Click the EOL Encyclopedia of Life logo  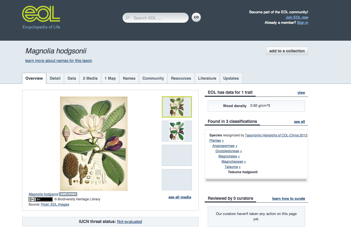41,17
